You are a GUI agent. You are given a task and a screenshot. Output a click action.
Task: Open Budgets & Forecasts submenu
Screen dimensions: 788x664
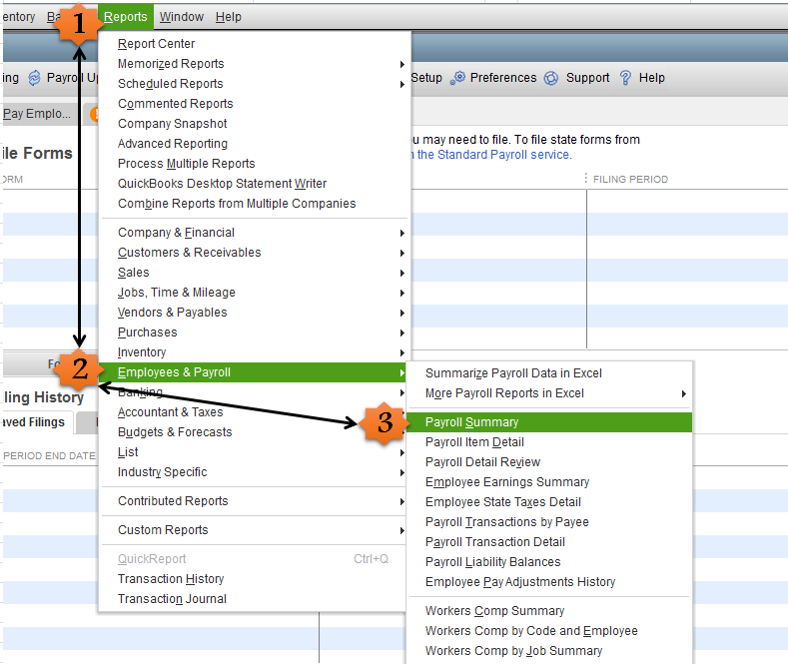175,432
